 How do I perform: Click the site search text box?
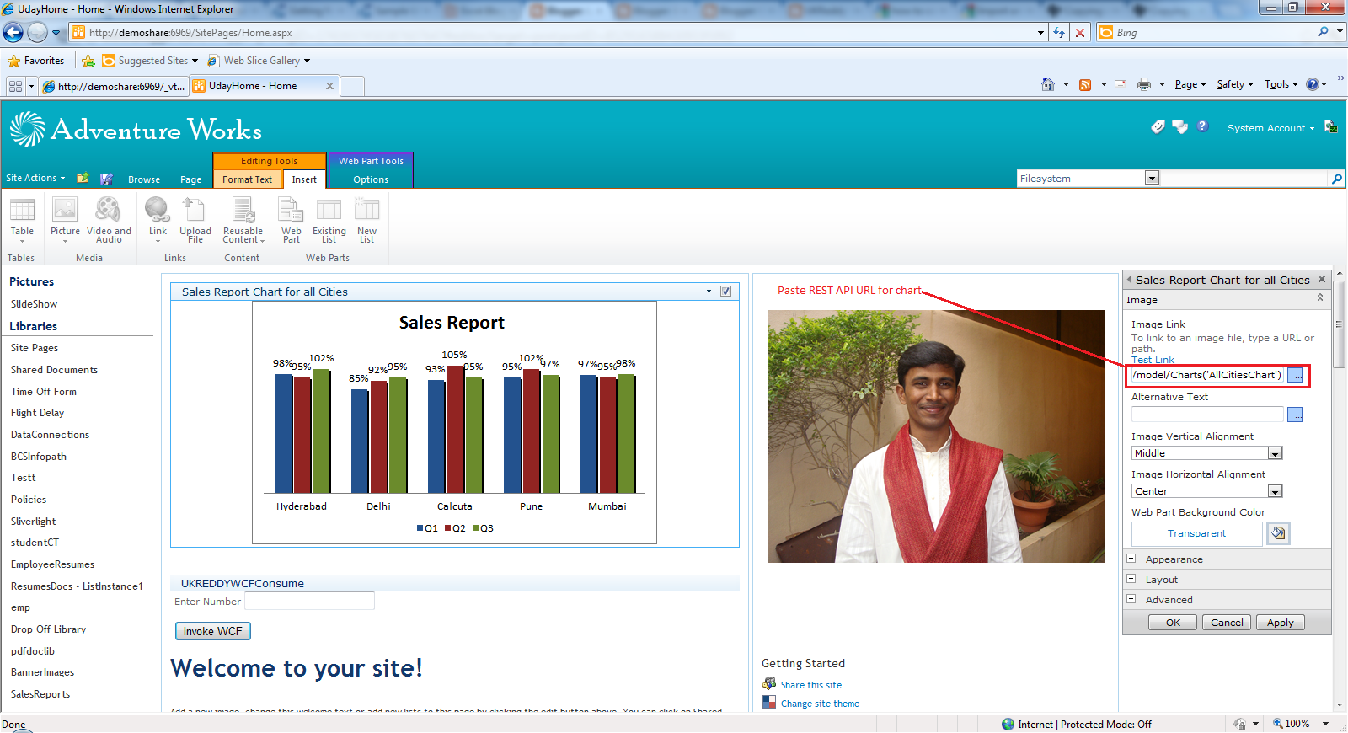(x=1244, y=179)
